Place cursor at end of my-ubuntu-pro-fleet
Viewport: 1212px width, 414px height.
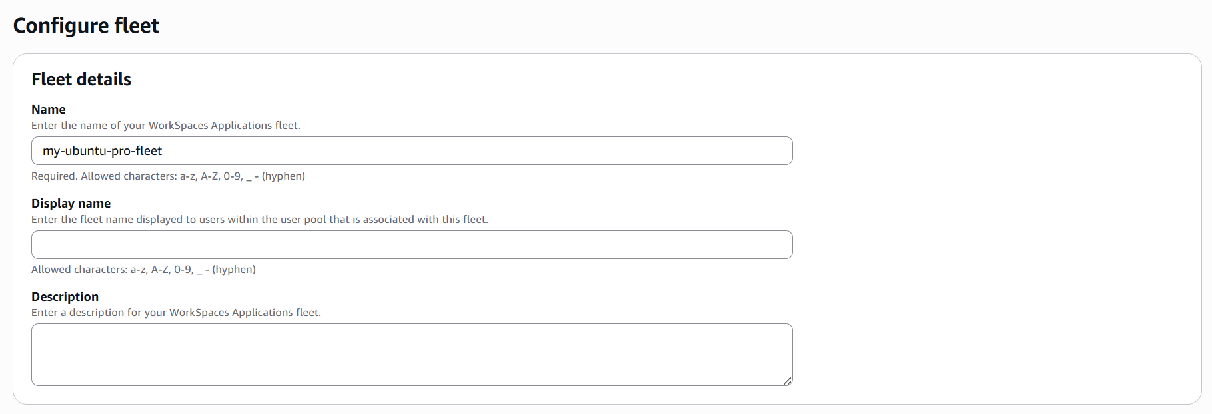162,150
